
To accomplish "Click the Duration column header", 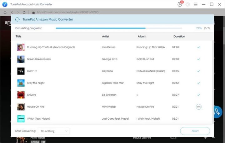I will coord(179,36).
